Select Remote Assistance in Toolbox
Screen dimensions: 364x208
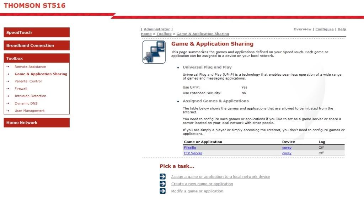[30, 66]
